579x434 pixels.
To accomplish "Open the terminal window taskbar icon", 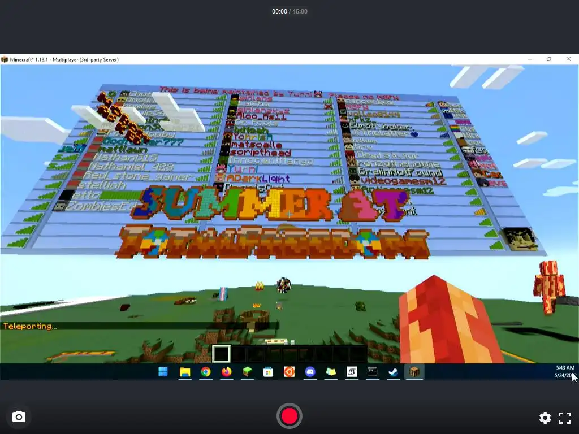I will click(372, 372).
